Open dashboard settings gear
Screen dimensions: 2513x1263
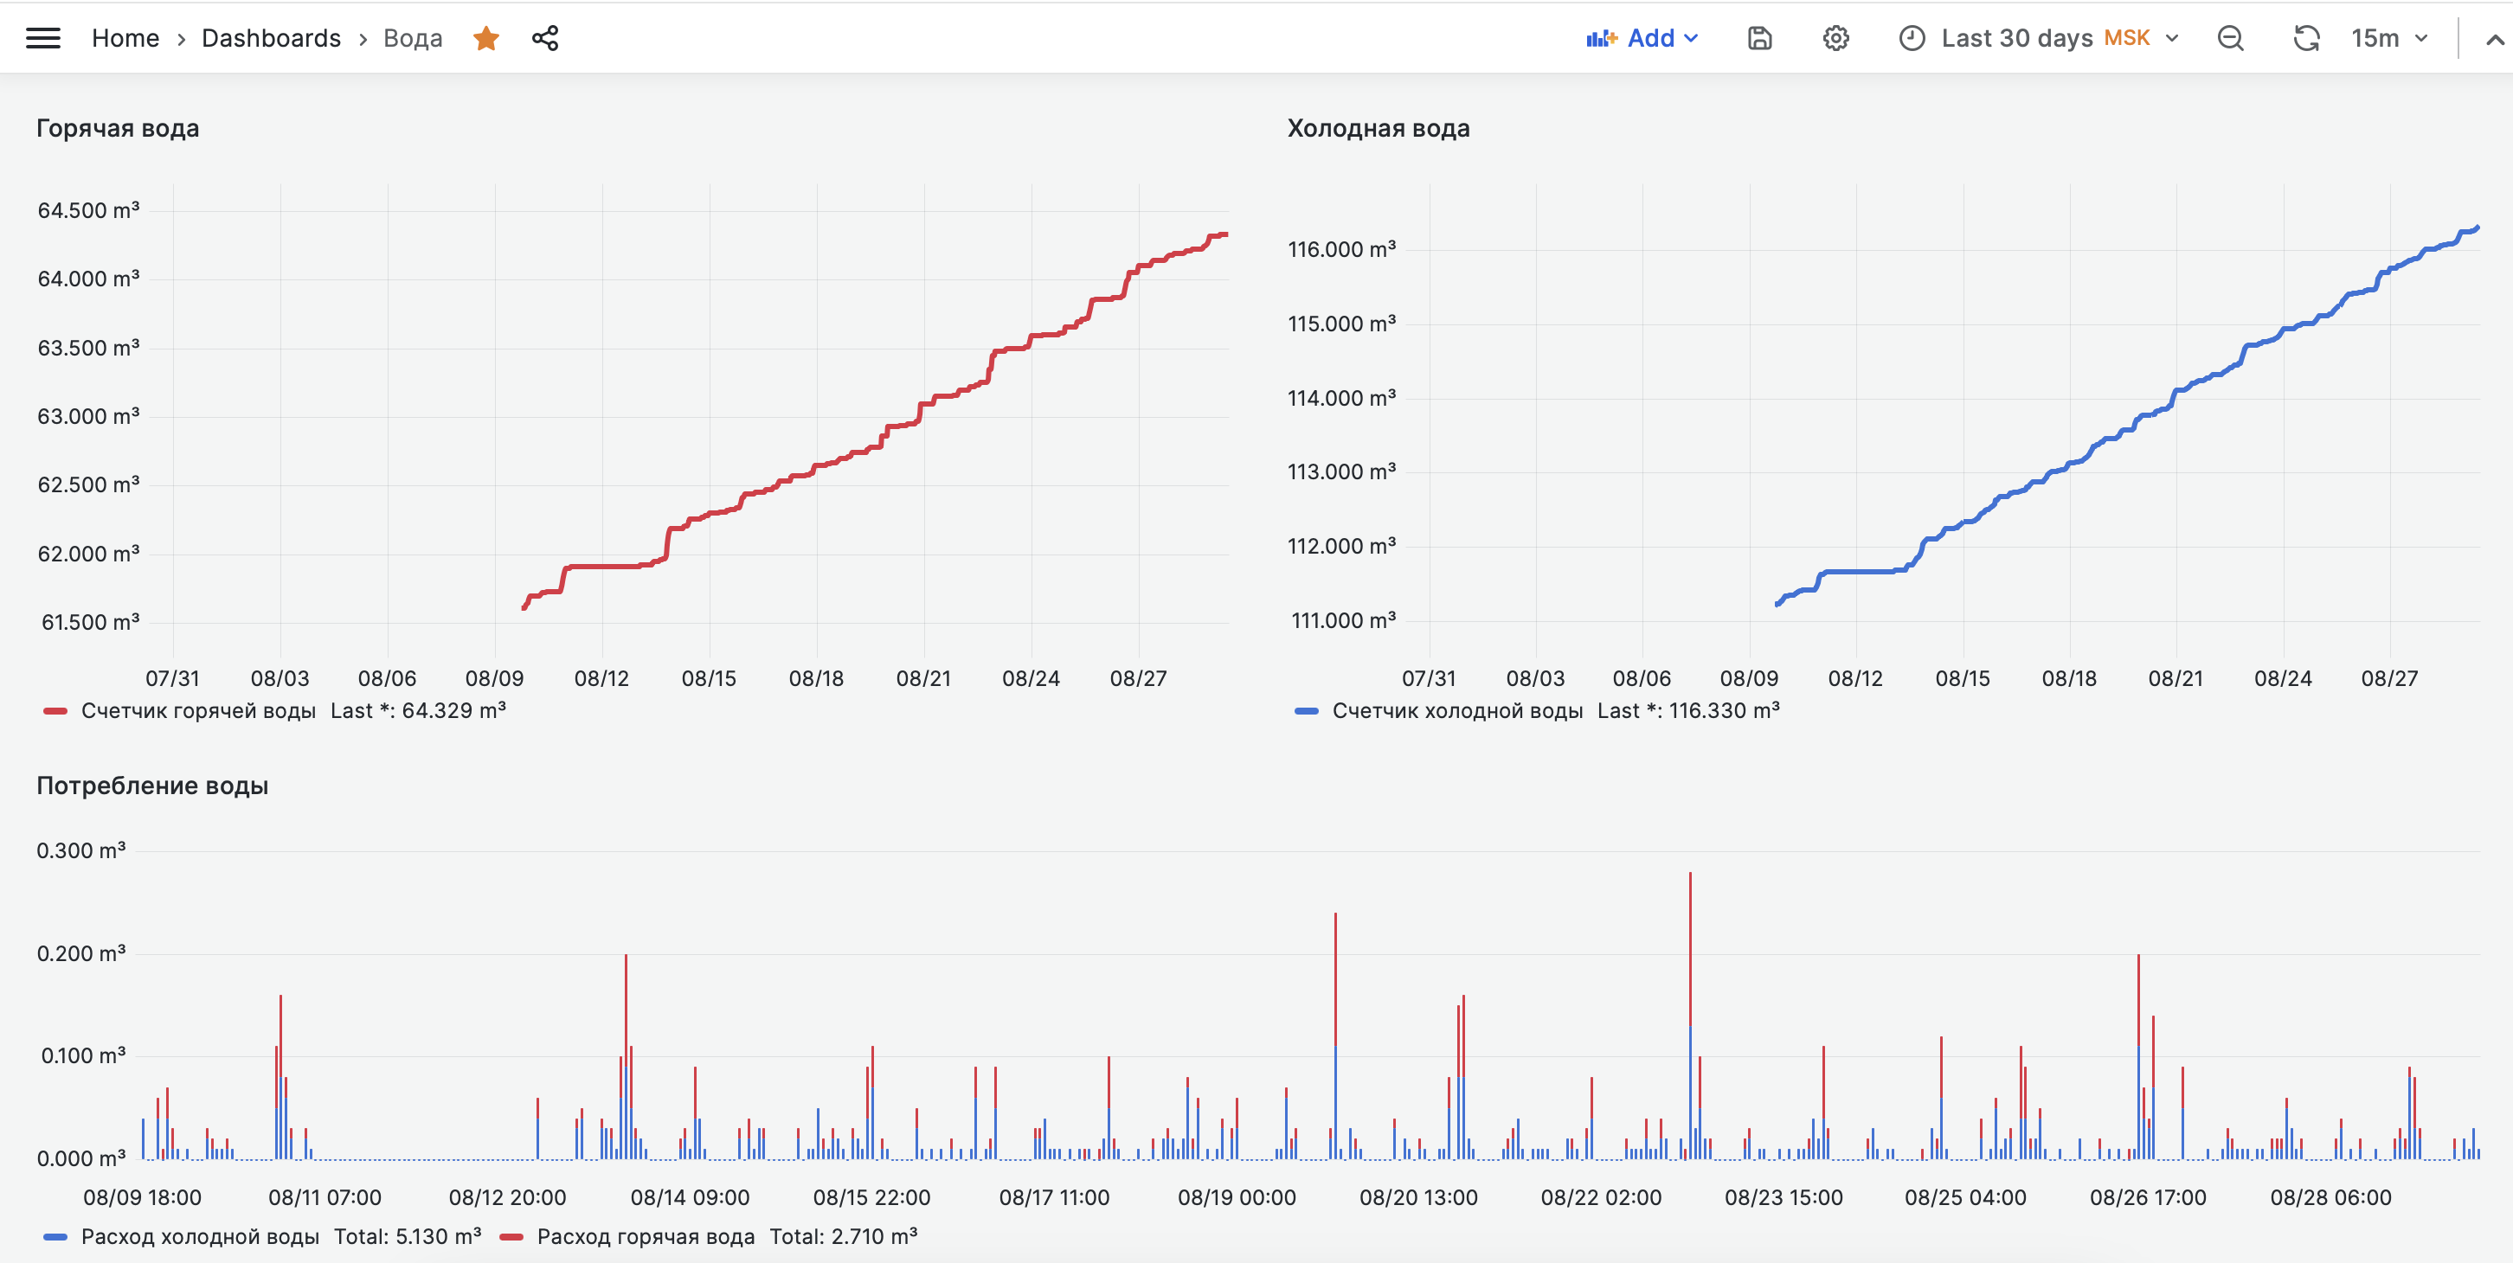(1835, 38)
